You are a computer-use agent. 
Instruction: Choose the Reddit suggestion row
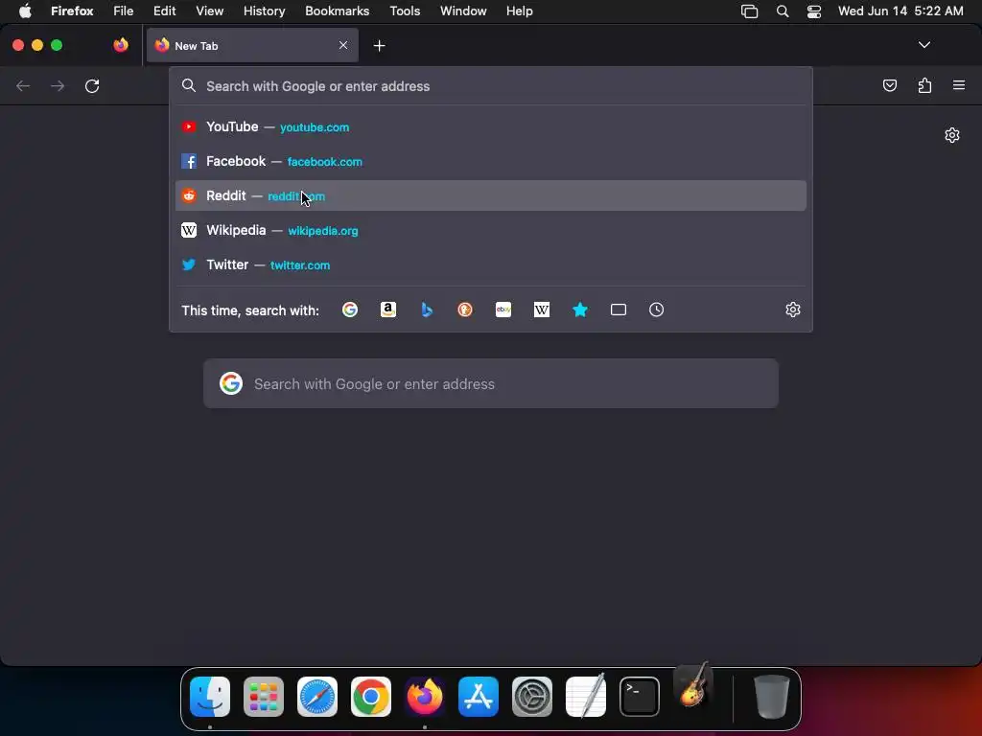491,195
